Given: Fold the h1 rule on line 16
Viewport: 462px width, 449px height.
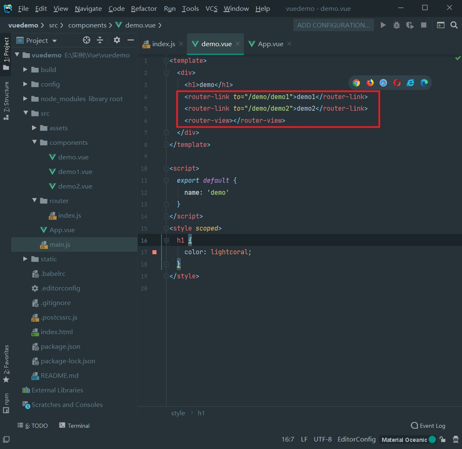Looking at the screenshot, I should [x=166, y=241].
